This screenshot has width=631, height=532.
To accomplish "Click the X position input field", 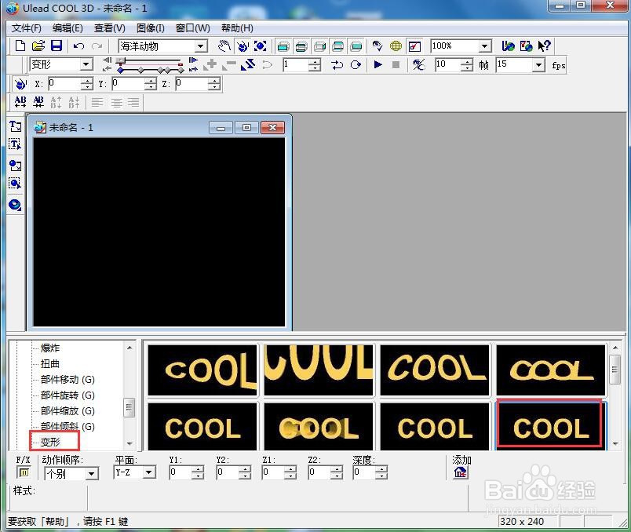I will (64, 84).
